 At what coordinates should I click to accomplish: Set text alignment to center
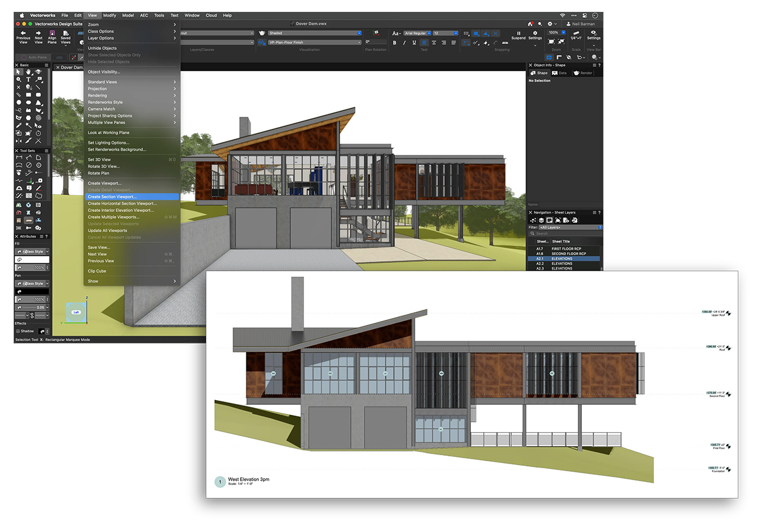click(x=434, y=43)
